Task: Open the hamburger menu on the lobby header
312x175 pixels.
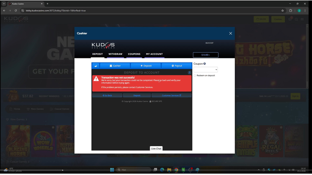Action: [302, 19]
